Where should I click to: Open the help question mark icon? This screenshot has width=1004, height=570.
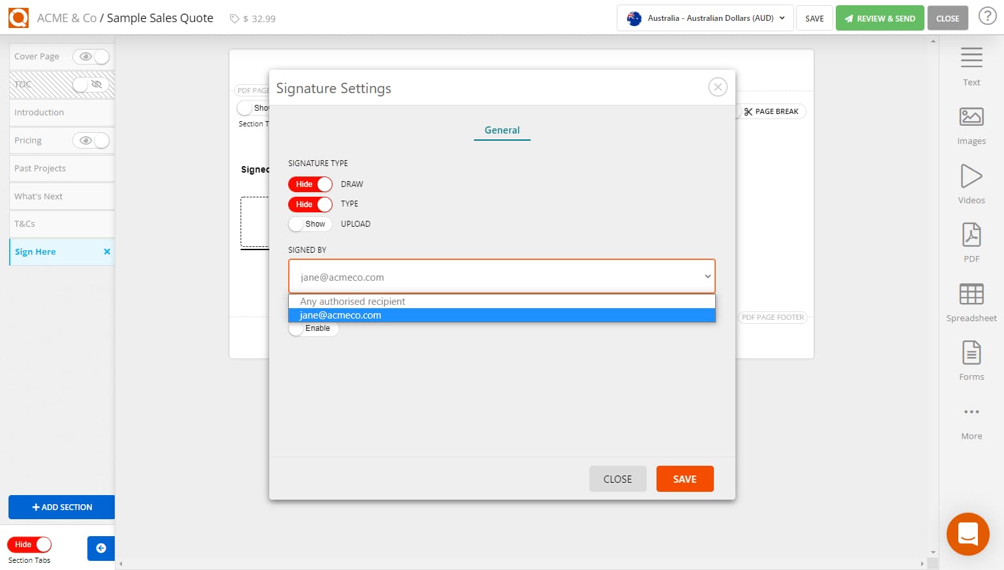[x=988, y=16]
